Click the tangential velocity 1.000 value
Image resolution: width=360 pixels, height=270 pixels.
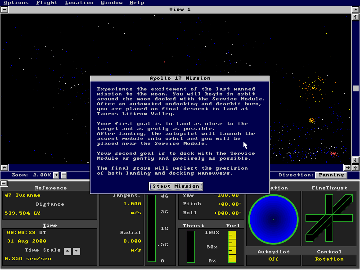[132, 204]
